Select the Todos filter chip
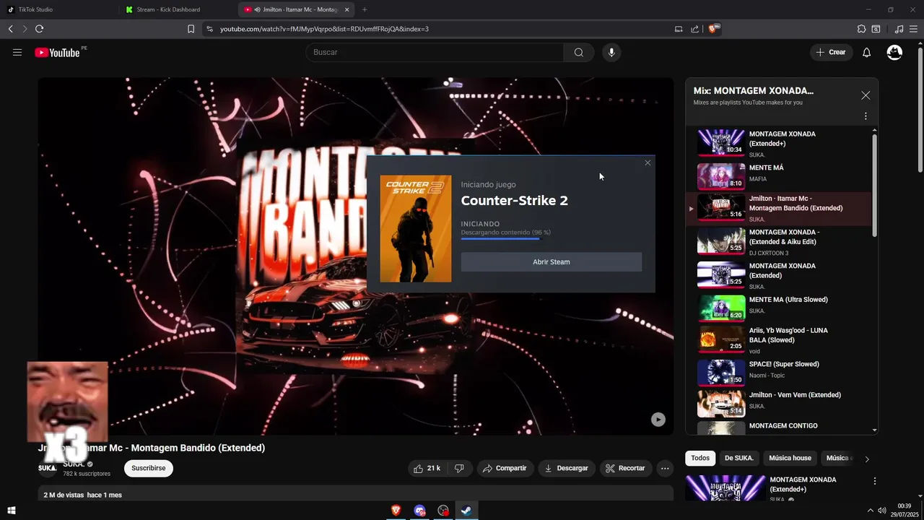 (700, 458)
